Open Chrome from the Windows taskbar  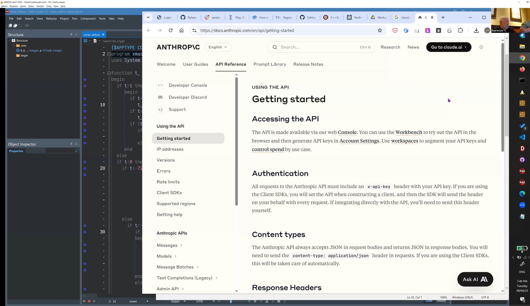click(x=522, y=58)
